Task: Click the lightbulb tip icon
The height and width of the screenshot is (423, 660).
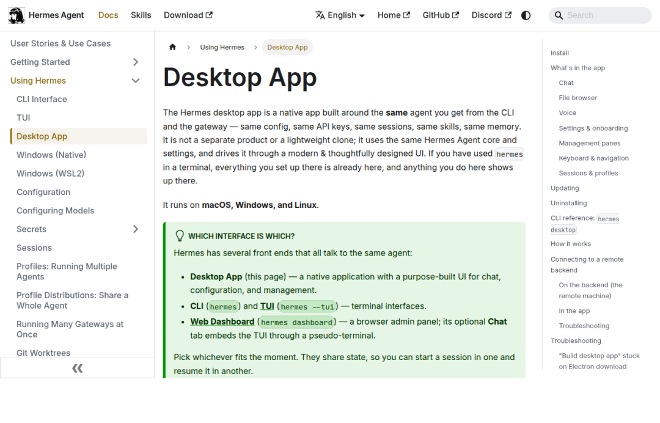Action: pos(180,236)
